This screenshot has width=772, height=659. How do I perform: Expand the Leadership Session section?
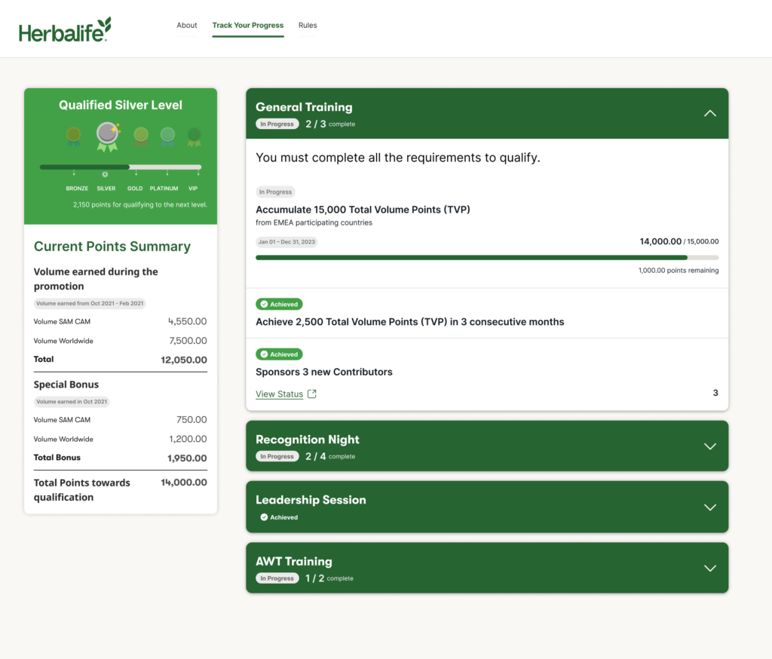pyautogui.click(x=709, y=507)
